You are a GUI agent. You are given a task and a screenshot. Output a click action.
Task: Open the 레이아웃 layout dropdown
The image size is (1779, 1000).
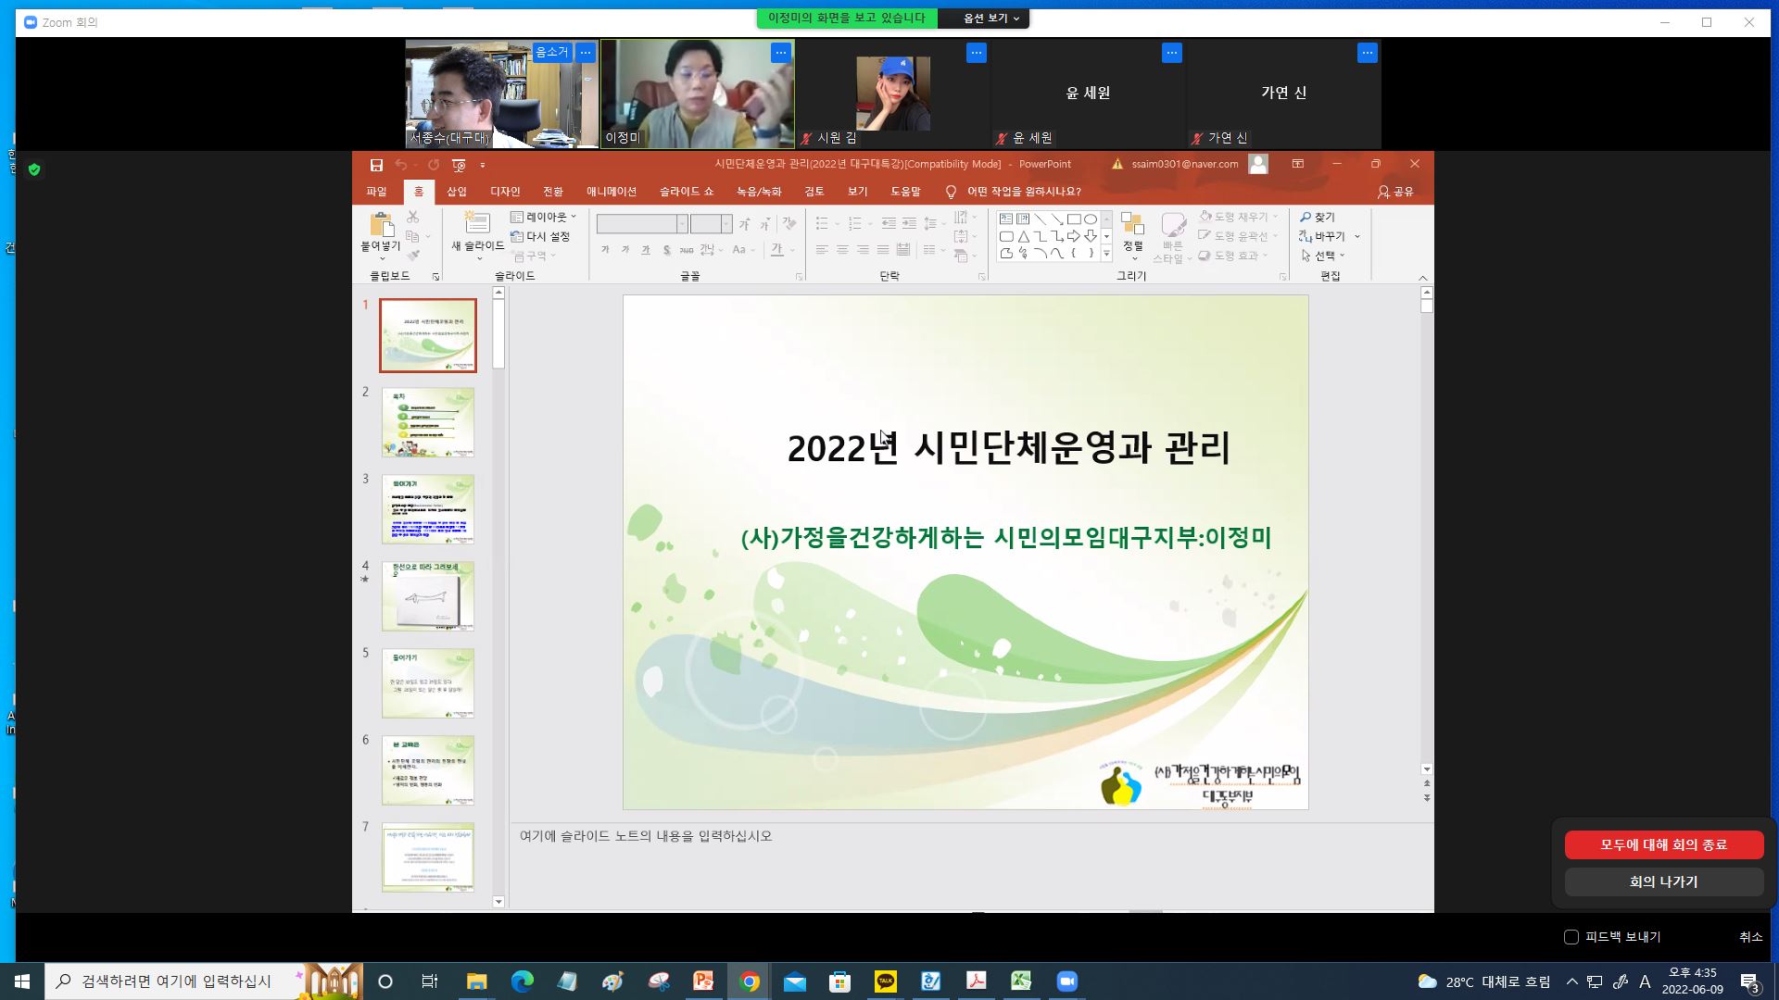(x=545, y=217)
